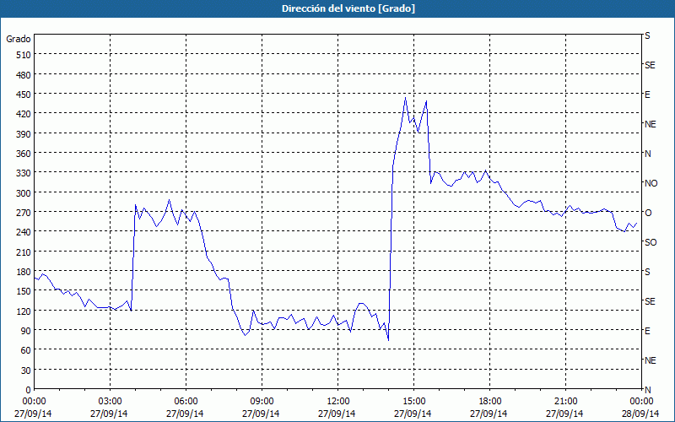Select the 300 value on the left axis
This screenshot has width=675, height=422.
pos(24,193)
